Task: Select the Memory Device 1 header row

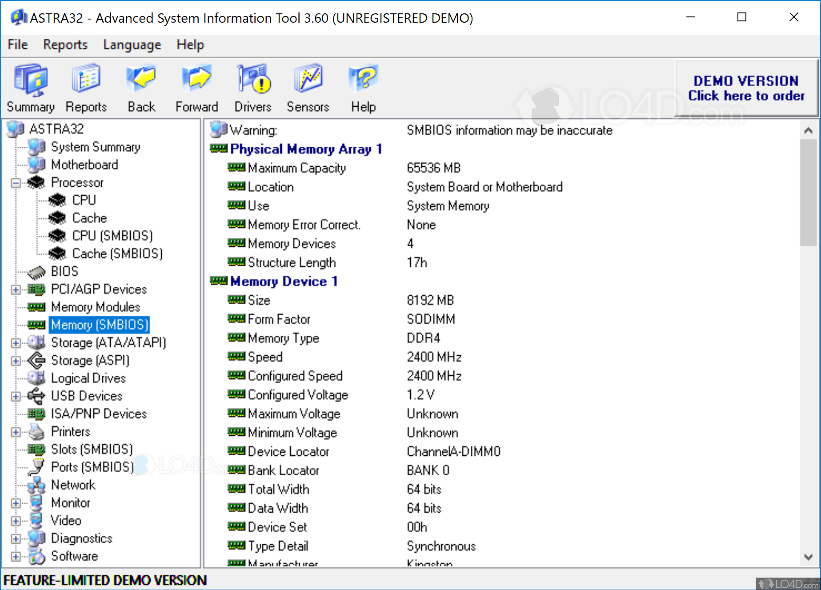Action: (x=284, y=281)
